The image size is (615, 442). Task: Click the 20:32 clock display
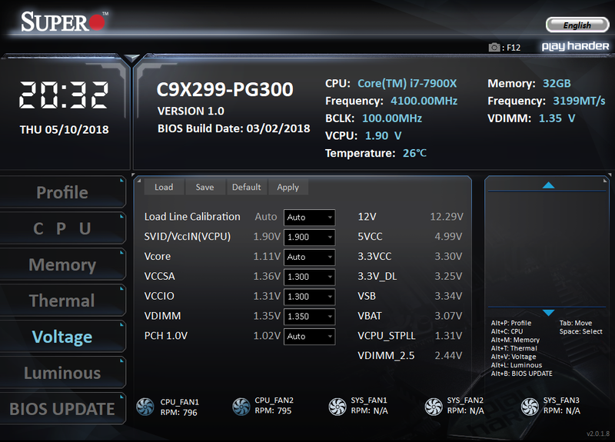[x=64, y=95]
